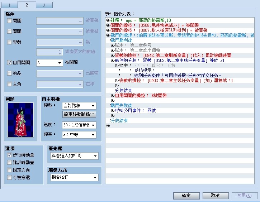Image resolution: width=260 pixels, height=202 pixels.
Task: Toggle 步行時動畫 option
Action: coord(9,155)
